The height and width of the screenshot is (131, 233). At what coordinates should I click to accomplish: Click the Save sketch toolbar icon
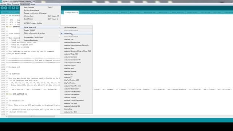point(17,8)
